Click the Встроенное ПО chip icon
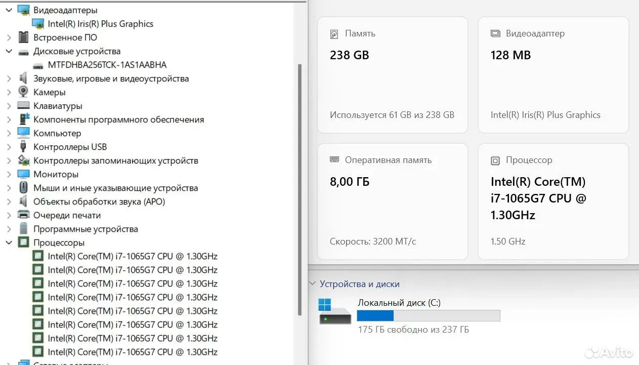Screen dimensions: 639x365 tap(23, 37)
